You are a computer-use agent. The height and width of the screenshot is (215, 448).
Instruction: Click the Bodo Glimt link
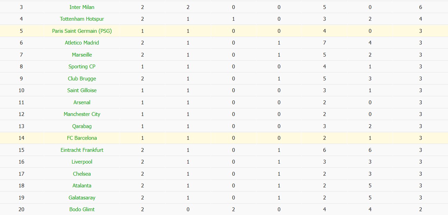click(82, 209)
